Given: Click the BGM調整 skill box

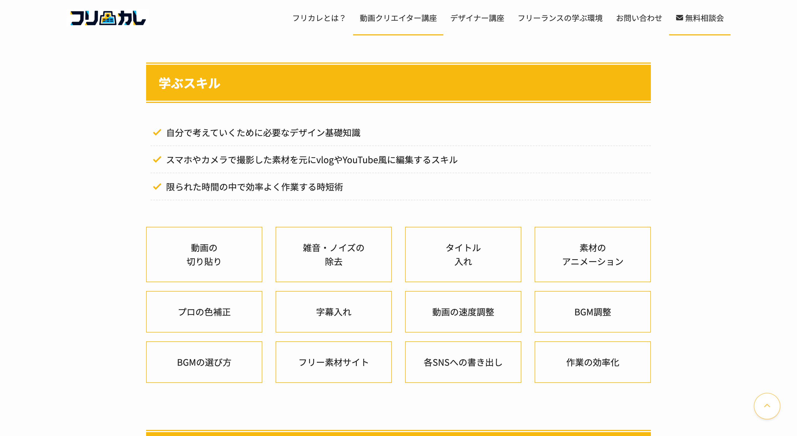Looking at the screenshot, I should click(x=592, y=312).
